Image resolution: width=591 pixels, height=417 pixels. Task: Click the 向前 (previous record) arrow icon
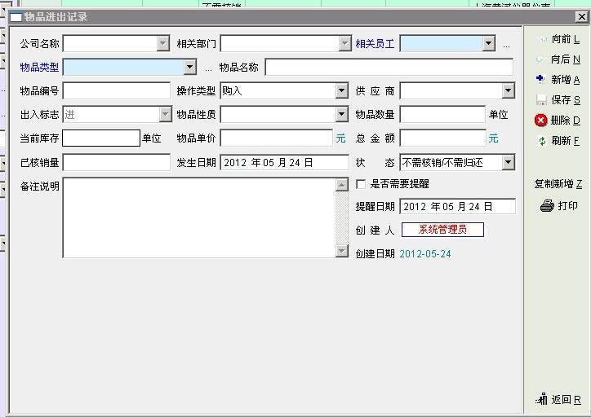540,39
